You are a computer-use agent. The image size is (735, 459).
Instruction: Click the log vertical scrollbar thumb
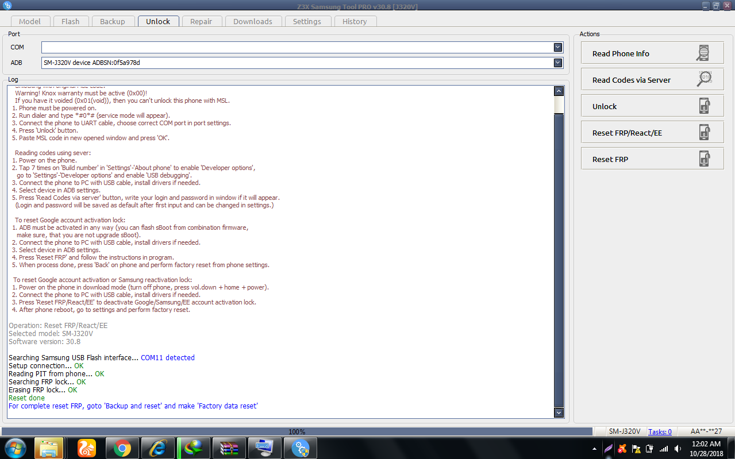coord(559,260)
